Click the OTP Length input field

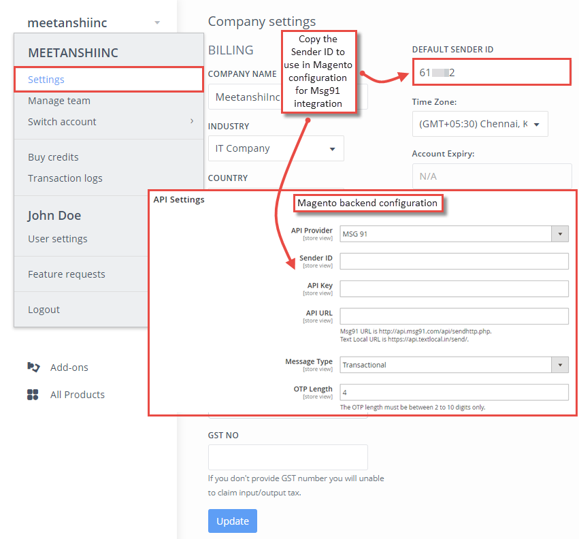(454, 392)
